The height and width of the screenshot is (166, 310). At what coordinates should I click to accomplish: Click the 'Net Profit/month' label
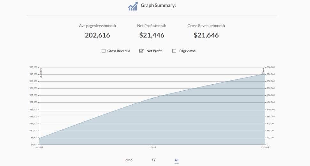(152, 26)
